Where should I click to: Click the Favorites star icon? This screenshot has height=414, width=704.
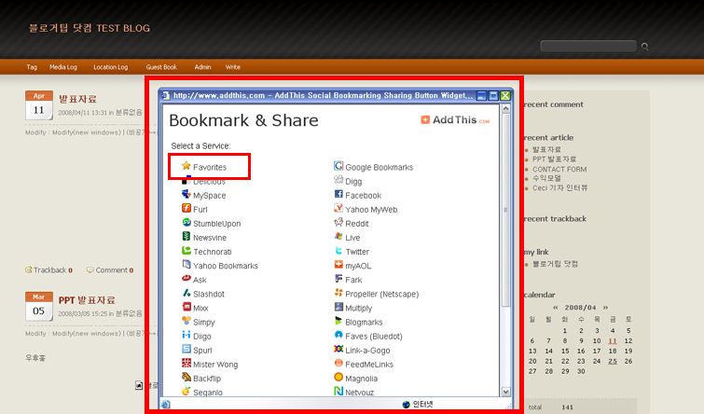[x=186, y=166]
